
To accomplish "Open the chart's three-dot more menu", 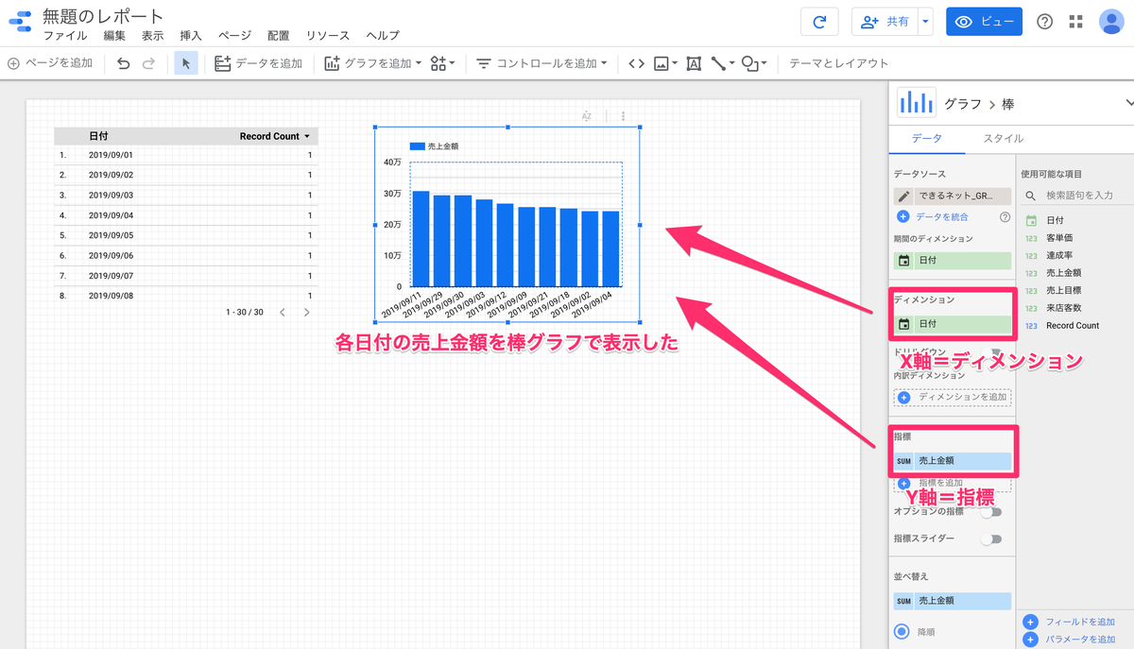I will click(x=623, y=116).
